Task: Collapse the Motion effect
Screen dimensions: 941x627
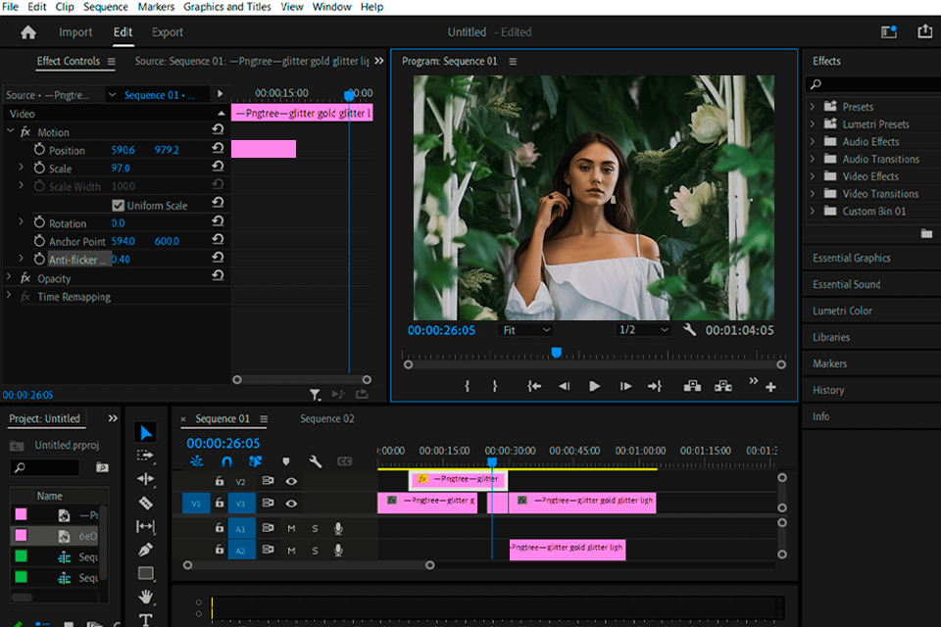Action: [x=10, y=131]
